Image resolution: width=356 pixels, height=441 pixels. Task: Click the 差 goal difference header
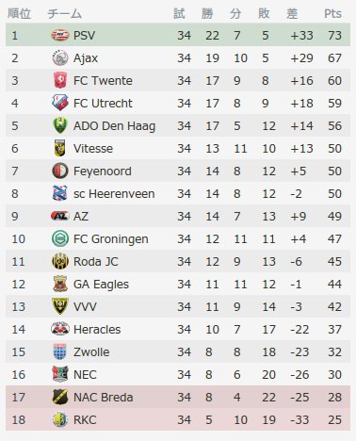click(x=292, y=13)
